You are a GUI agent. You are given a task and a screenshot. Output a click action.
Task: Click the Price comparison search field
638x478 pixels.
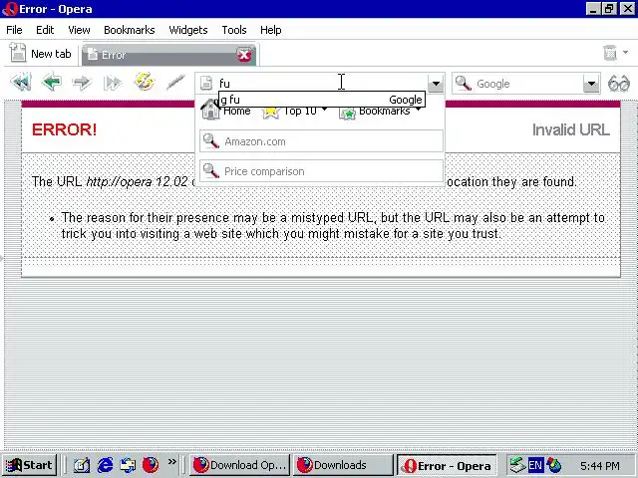[321, 170]
